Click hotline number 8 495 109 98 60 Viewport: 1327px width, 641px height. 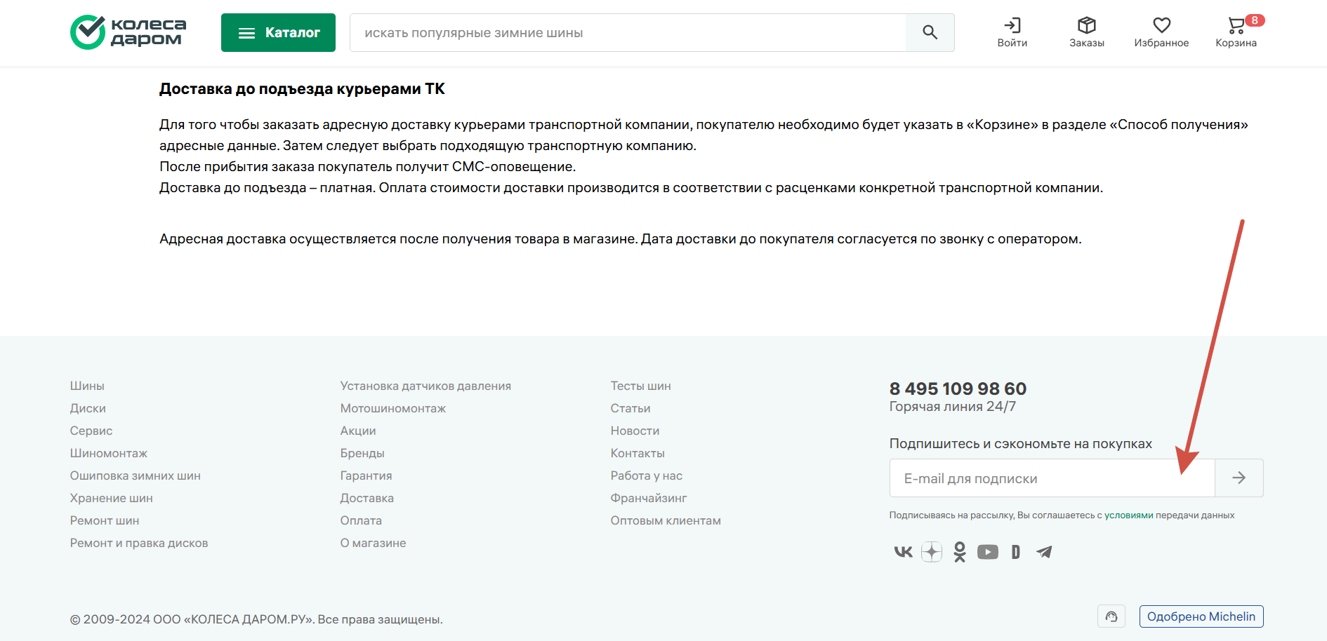point(958,389)
